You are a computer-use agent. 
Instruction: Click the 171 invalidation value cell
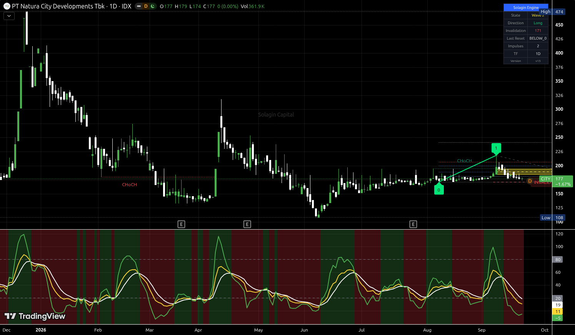(538, 31)
